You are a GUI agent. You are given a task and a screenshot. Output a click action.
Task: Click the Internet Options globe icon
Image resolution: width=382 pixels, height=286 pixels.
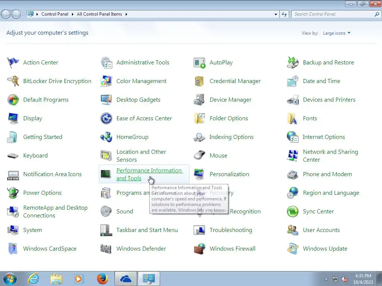(292, 137)
